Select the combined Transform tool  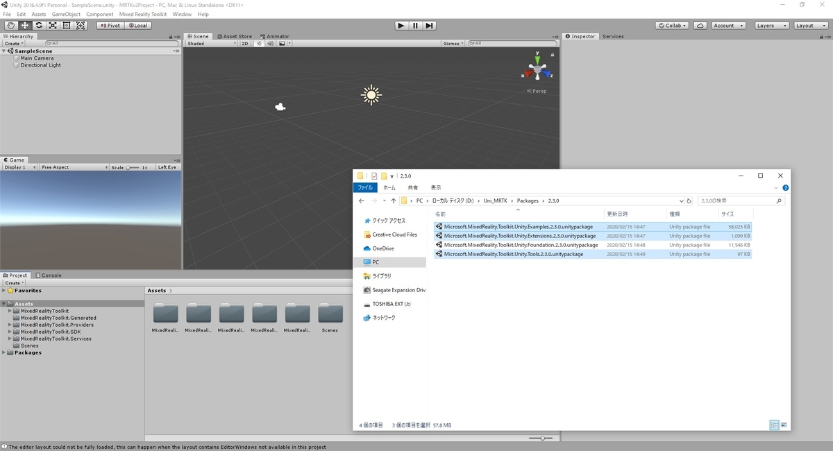[81, 26]
